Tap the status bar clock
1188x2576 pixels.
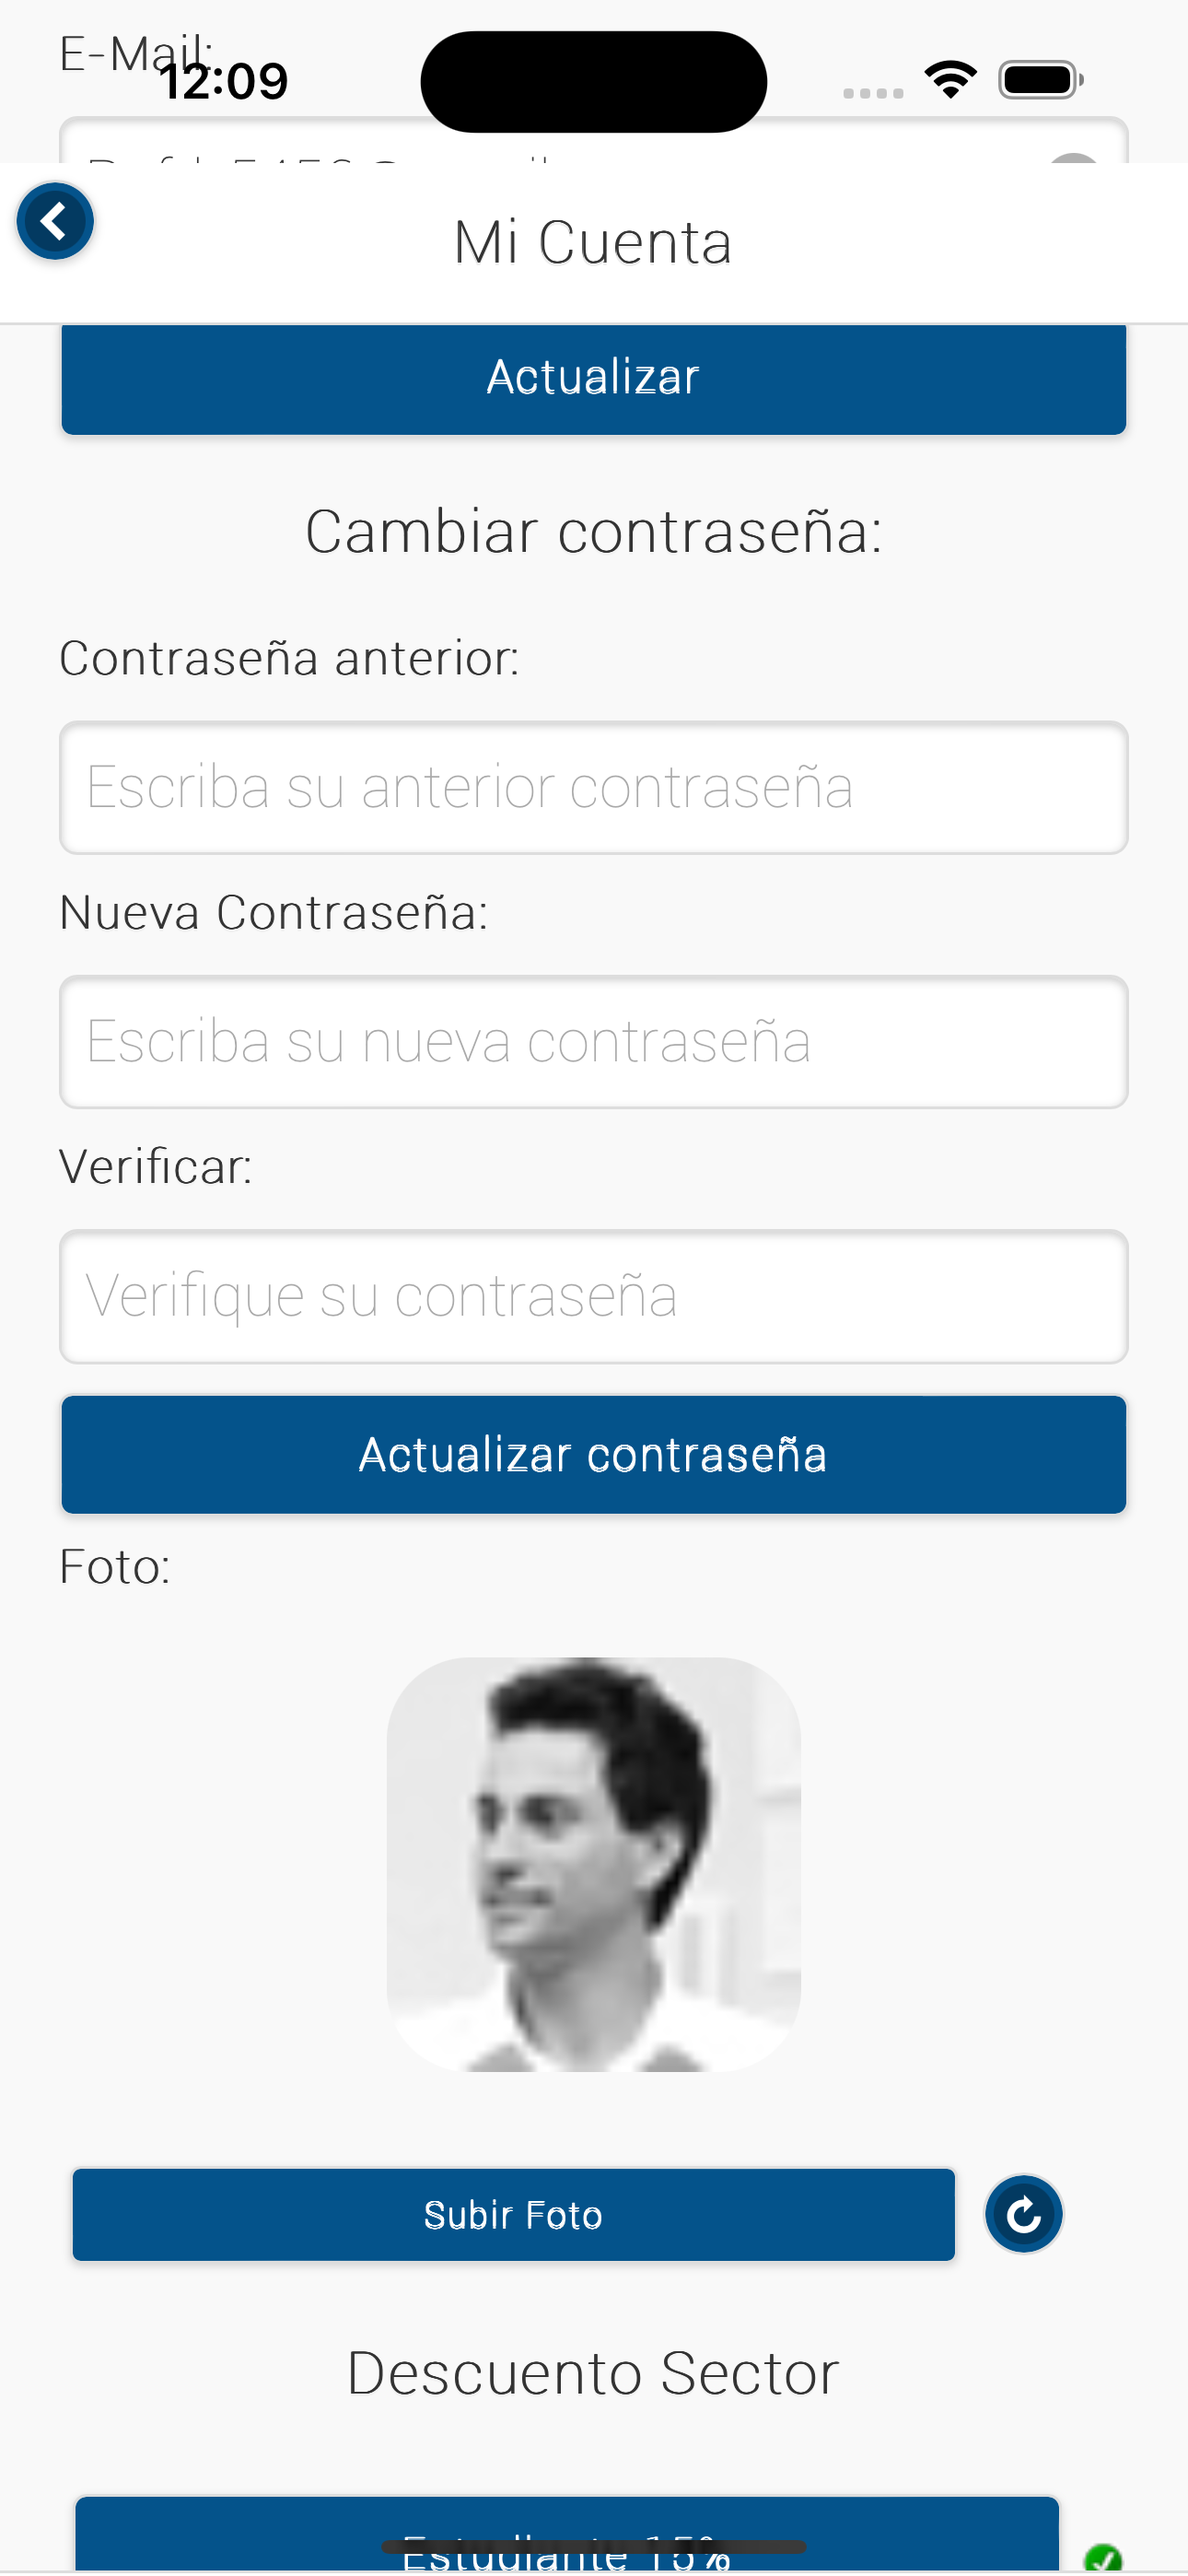[224, 81]
